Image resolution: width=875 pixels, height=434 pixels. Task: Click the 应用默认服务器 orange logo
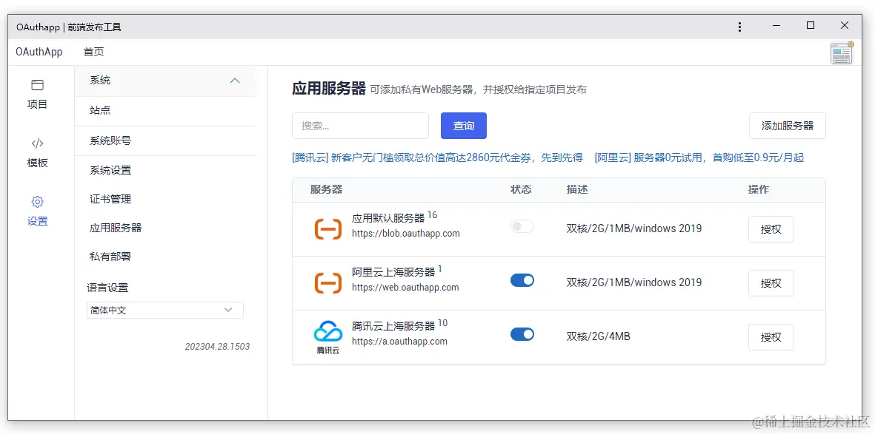[x=328, y=229]
